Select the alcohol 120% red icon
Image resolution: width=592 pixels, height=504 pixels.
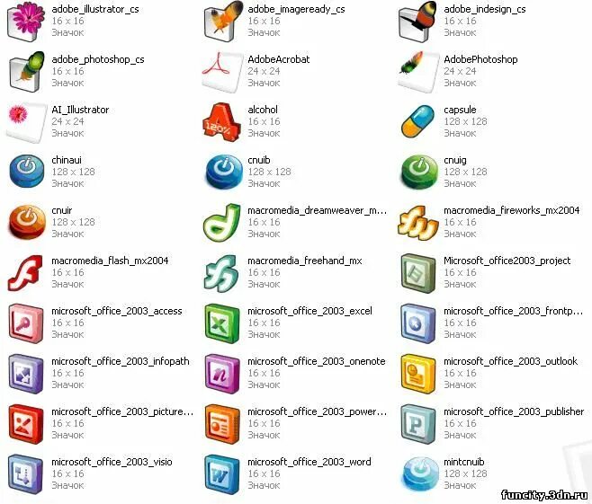(x=221, y=122)
